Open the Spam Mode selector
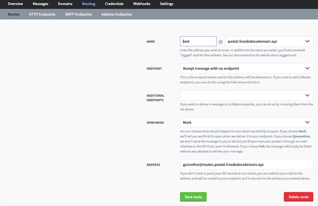 (x=246, y=122)
